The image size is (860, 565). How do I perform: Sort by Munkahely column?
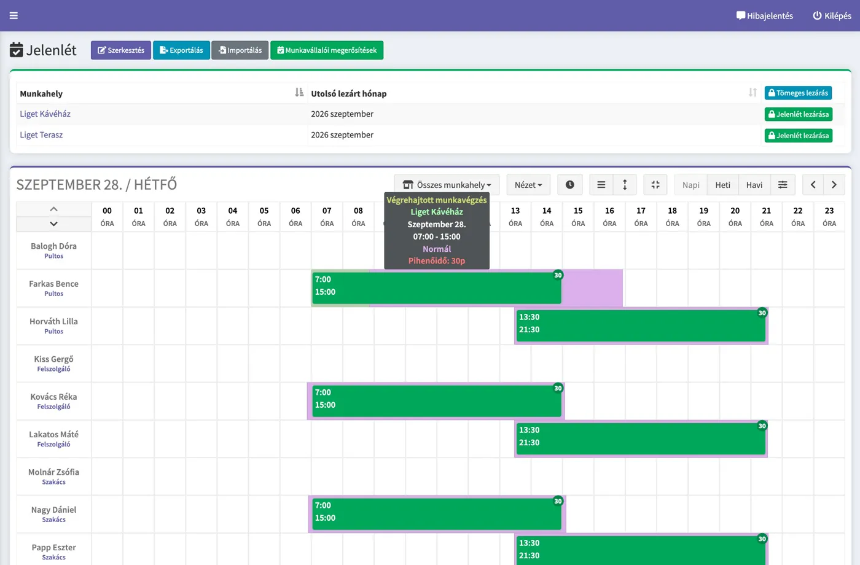pyautogui.click(x=299, y=93)
